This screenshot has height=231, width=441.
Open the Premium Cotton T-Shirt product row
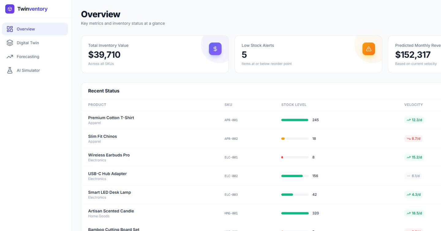(111, 118)
